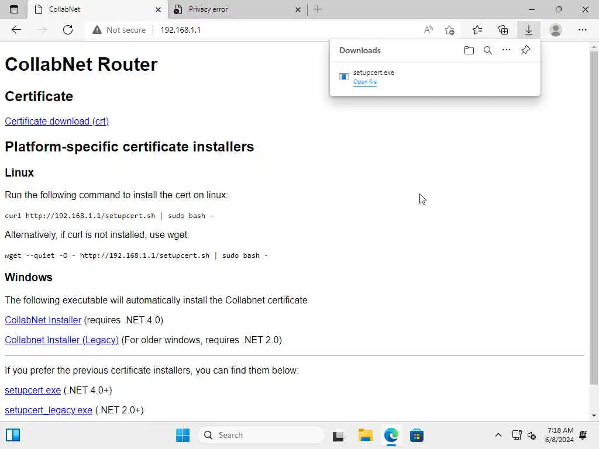Image resolution: width=599 pixels, height=449 pixels.
Task: Click the browser Back arrow
Action: pyautogui.click(x=16, y=30)
